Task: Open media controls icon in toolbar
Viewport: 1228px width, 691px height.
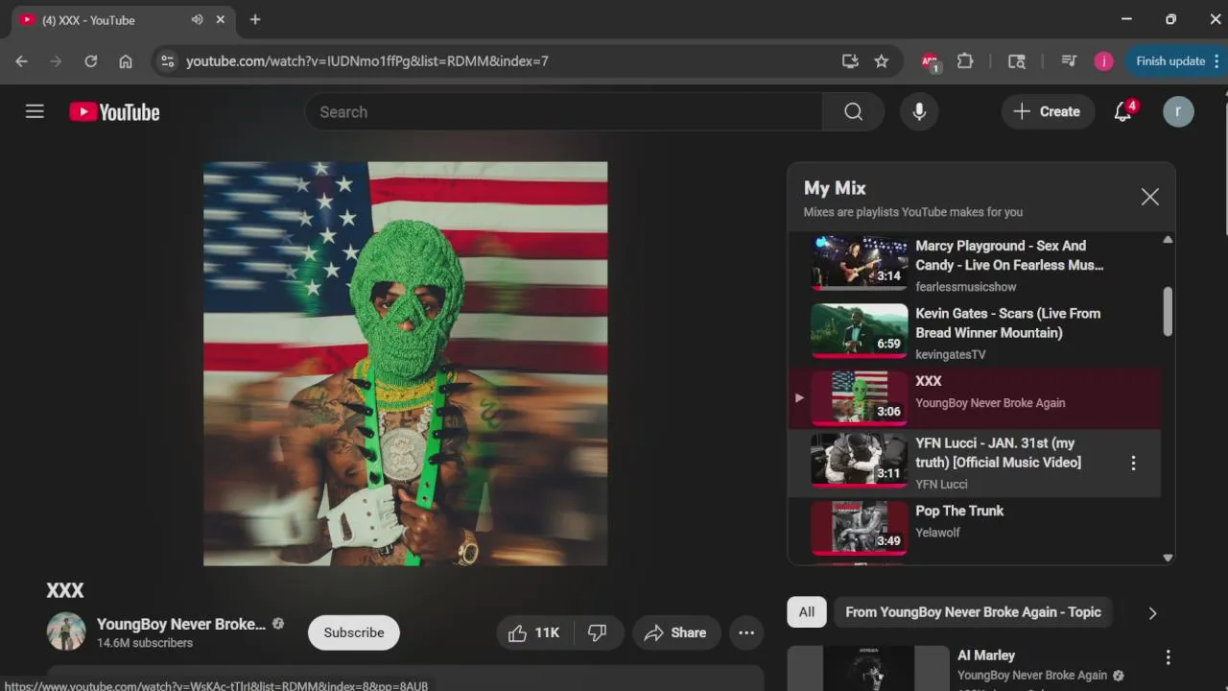Action: (1069, 60)
